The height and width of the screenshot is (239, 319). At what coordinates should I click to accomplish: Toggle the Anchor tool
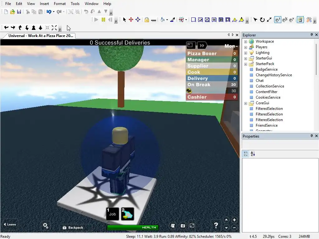154,20
